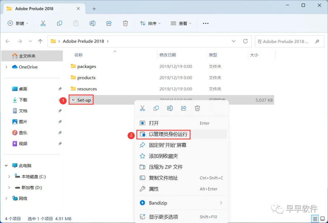Click the Cut icon in the toolbar
The image size is (328, 223).
43,23
